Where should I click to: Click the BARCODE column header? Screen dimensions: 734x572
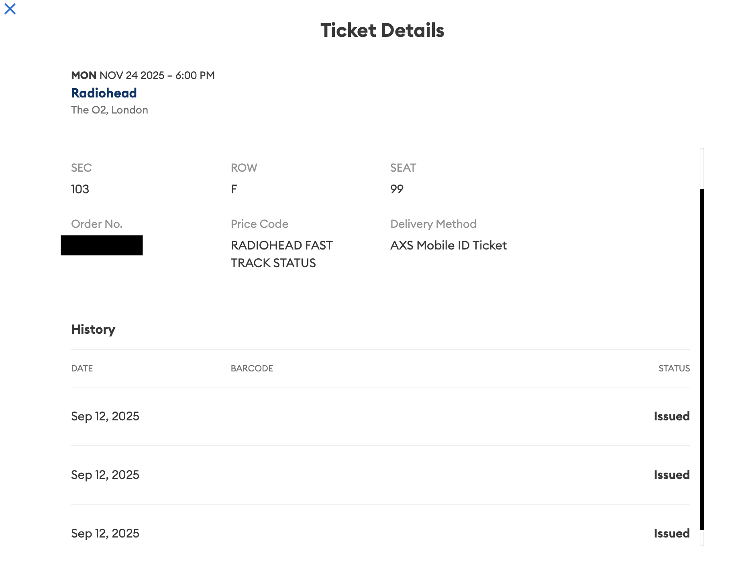252,368
